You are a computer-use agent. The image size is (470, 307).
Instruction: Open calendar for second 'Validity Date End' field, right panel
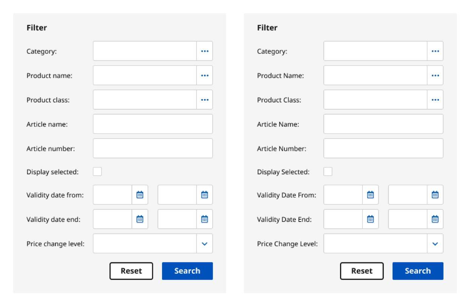(x=435, y=219)
